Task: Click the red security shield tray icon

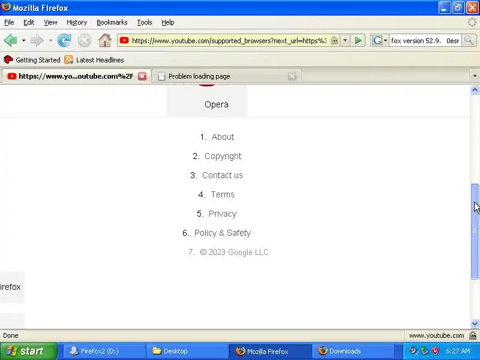Action: [435, 351]
